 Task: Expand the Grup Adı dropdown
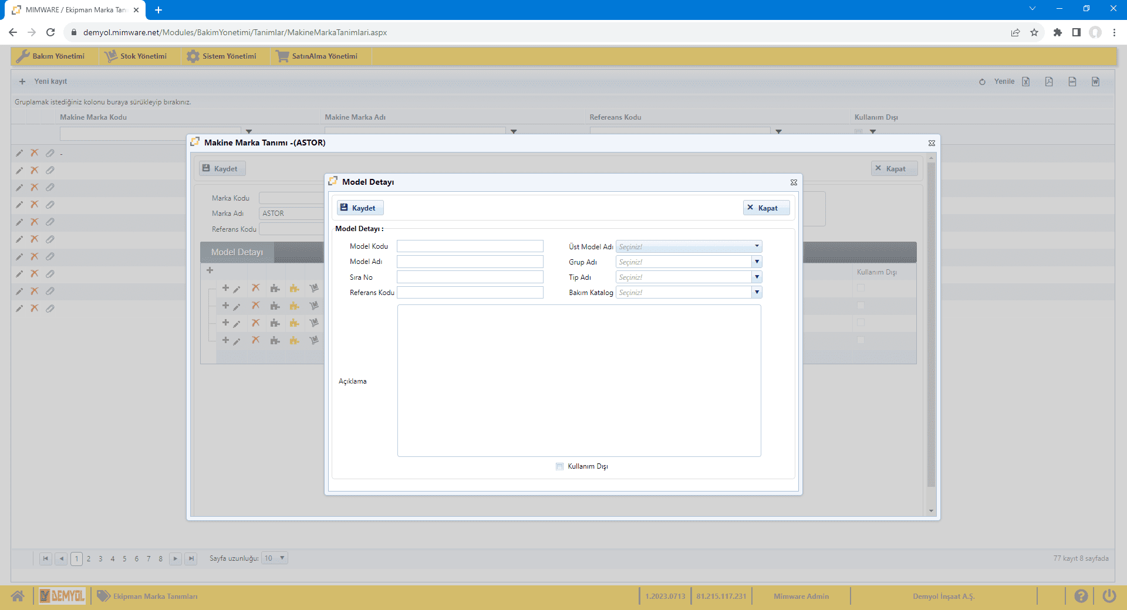(757, 262)
